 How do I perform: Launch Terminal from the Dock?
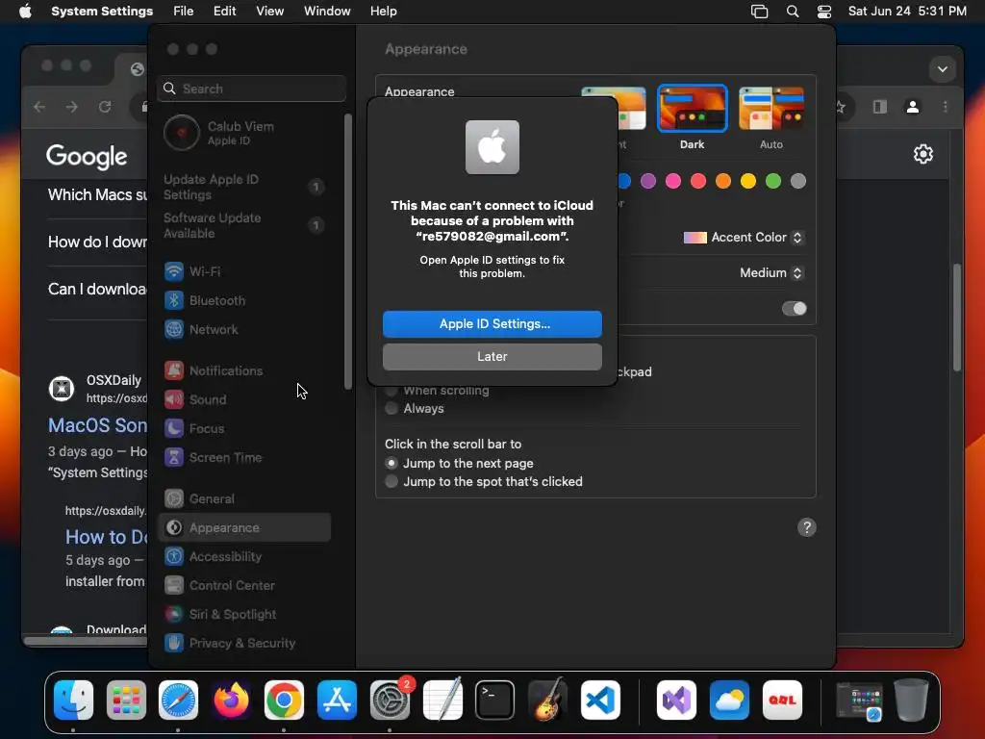click(x=495, y=700)
